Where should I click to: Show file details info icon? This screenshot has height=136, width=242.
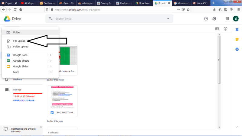225,29
